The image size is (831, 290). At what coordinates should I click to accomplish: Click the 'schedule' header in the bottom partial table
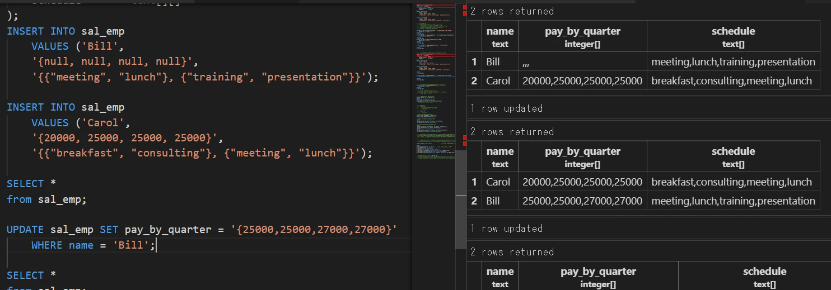(755, 276)
